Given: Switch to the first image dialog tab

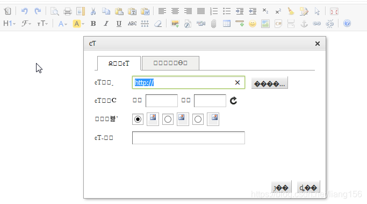Looking at the screenshot, I should (x=119, y=64).
